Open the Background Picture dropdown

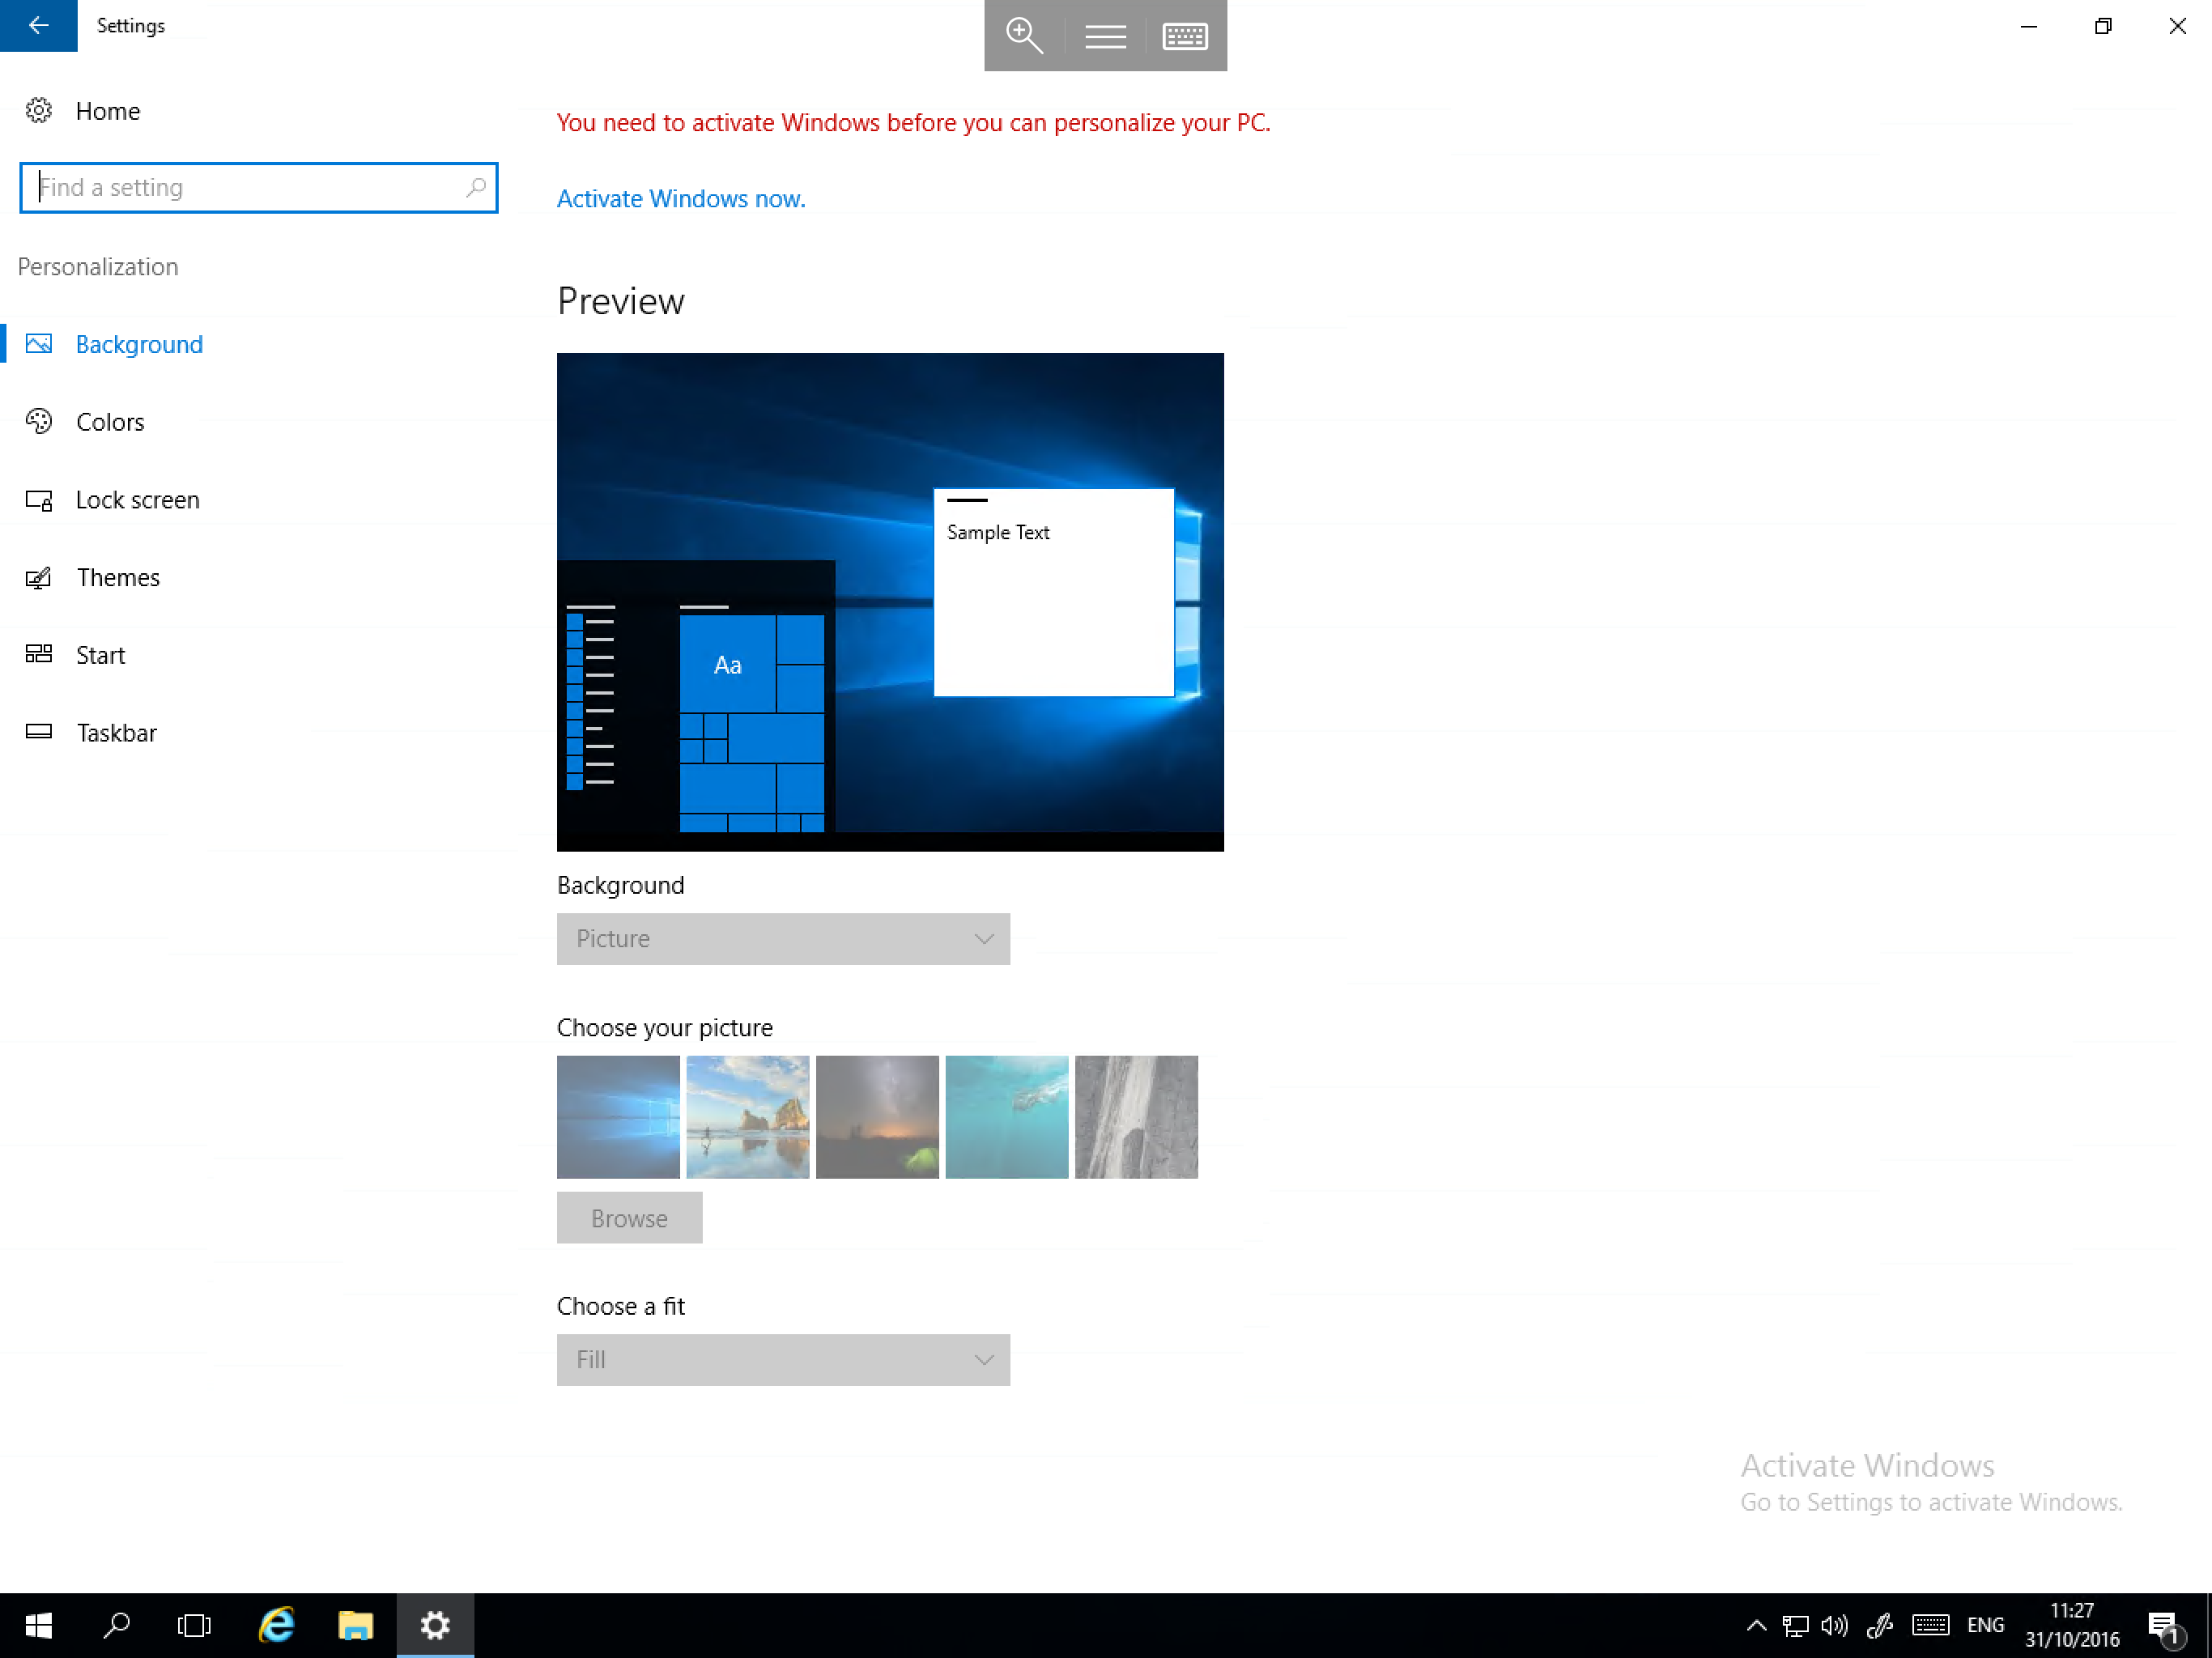click(783, 938)
